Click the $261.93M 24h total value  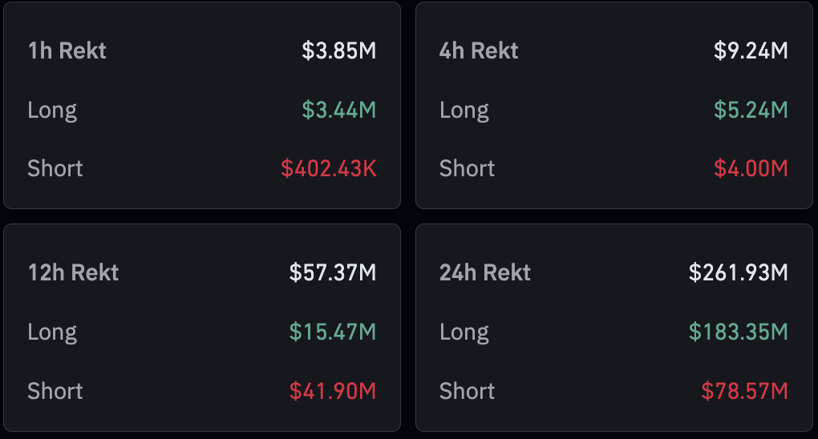[738, 272]
